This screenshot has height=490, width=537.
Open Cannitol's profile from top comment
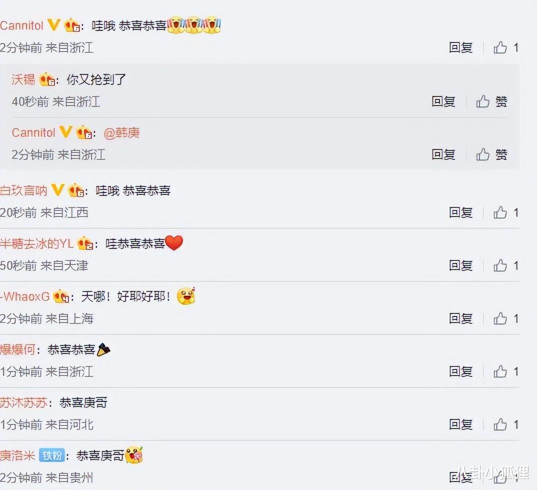point(22,25)
